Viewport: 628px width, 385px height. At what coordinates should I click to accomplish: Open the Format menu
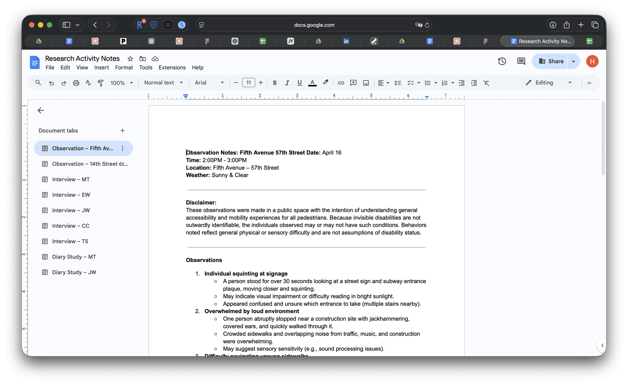click(124, 68)
